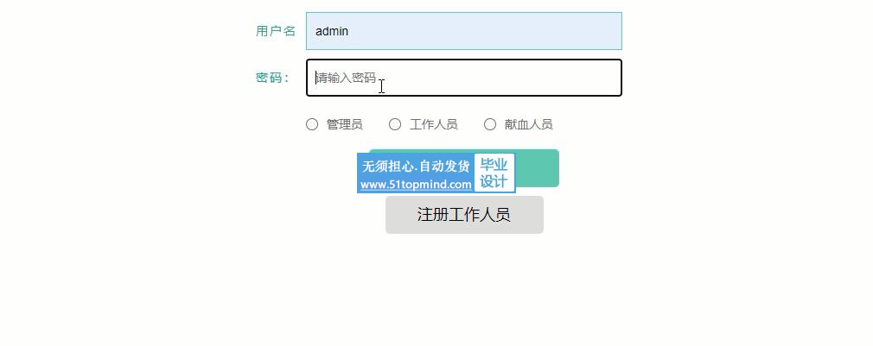Click the 注册工作人员 register button

(x=464, y=214)
